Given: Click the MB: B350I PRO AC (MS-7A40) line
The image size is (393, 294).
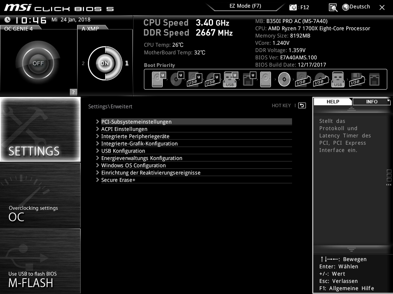Looking at the screenshot, I should (x=291, y=21).
